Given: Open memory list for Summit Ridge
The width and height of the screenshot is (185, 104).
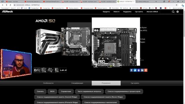Looking at the screenshot, I should (57, 97).
